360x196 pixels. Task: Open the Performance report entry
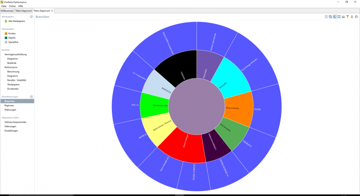coord(11,67)
